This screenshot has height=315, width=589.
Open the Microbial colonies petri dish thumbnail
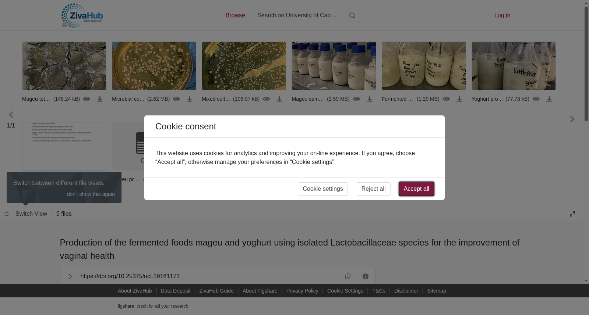coord(154,66)
